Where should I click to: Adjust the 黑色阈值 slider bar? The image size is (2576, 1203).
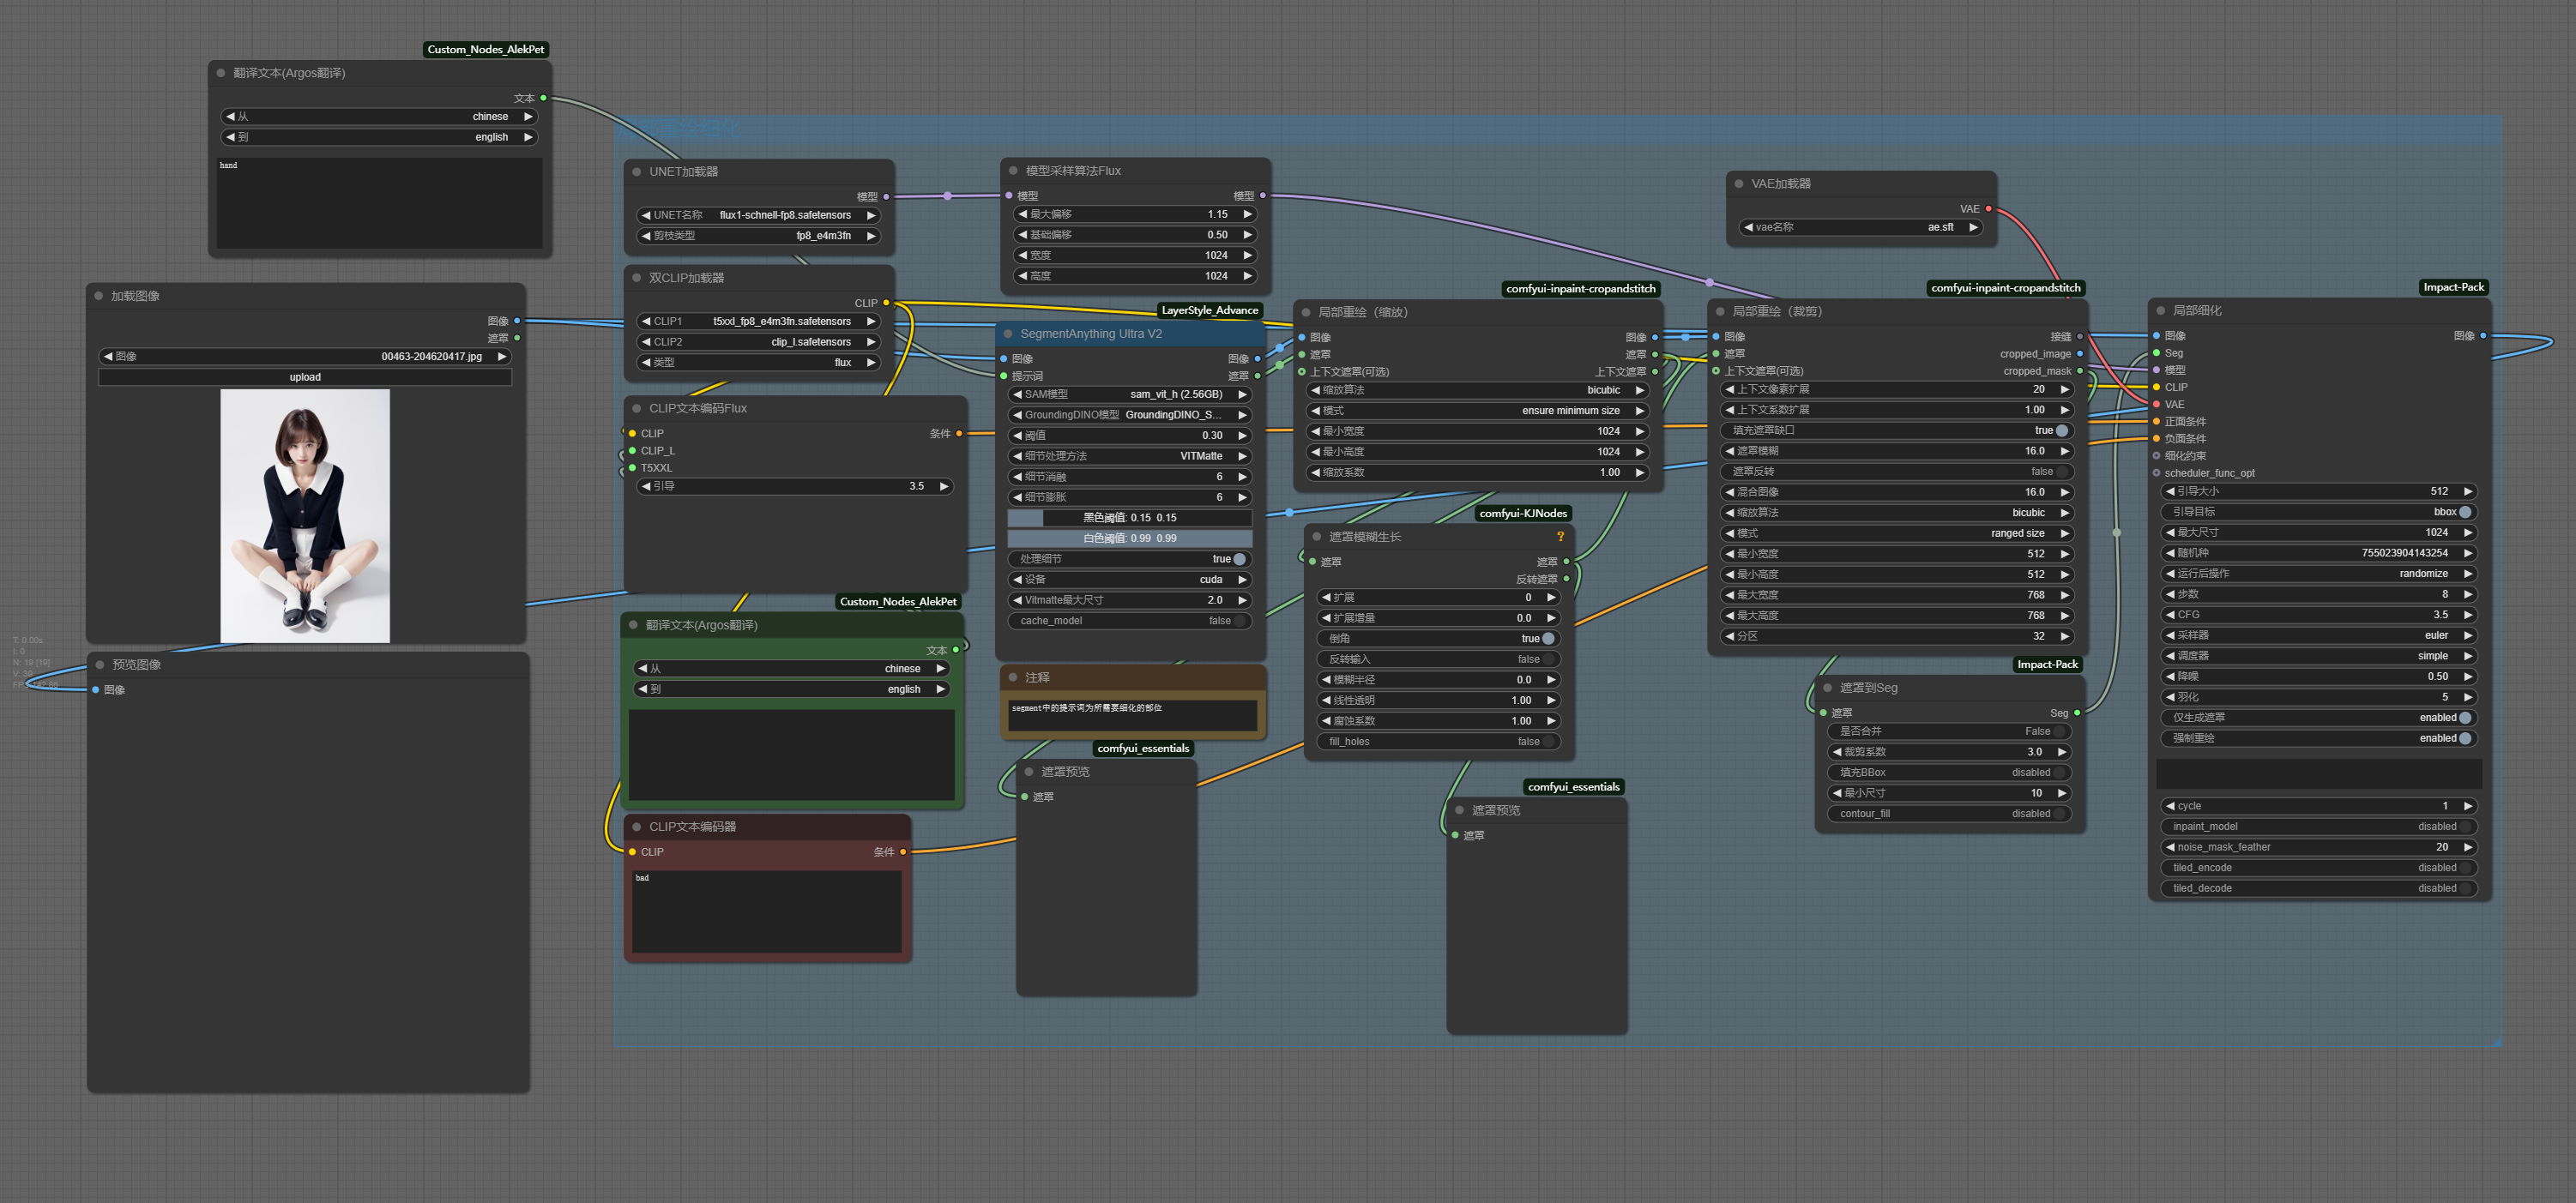pyautogui.click(x=1129, y=518)
